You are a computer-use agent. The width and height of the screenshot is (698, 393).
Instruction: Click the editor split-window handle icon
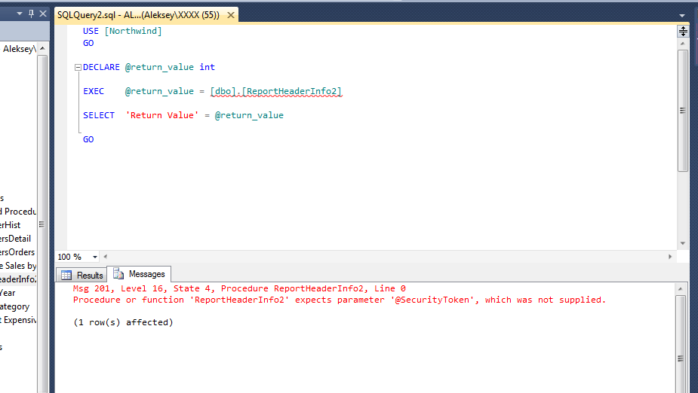tap(683, 31)
